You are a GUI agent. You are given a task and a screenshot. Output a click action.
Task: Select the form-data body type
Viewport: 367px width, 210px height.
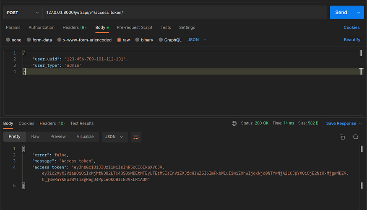[29, 40]
